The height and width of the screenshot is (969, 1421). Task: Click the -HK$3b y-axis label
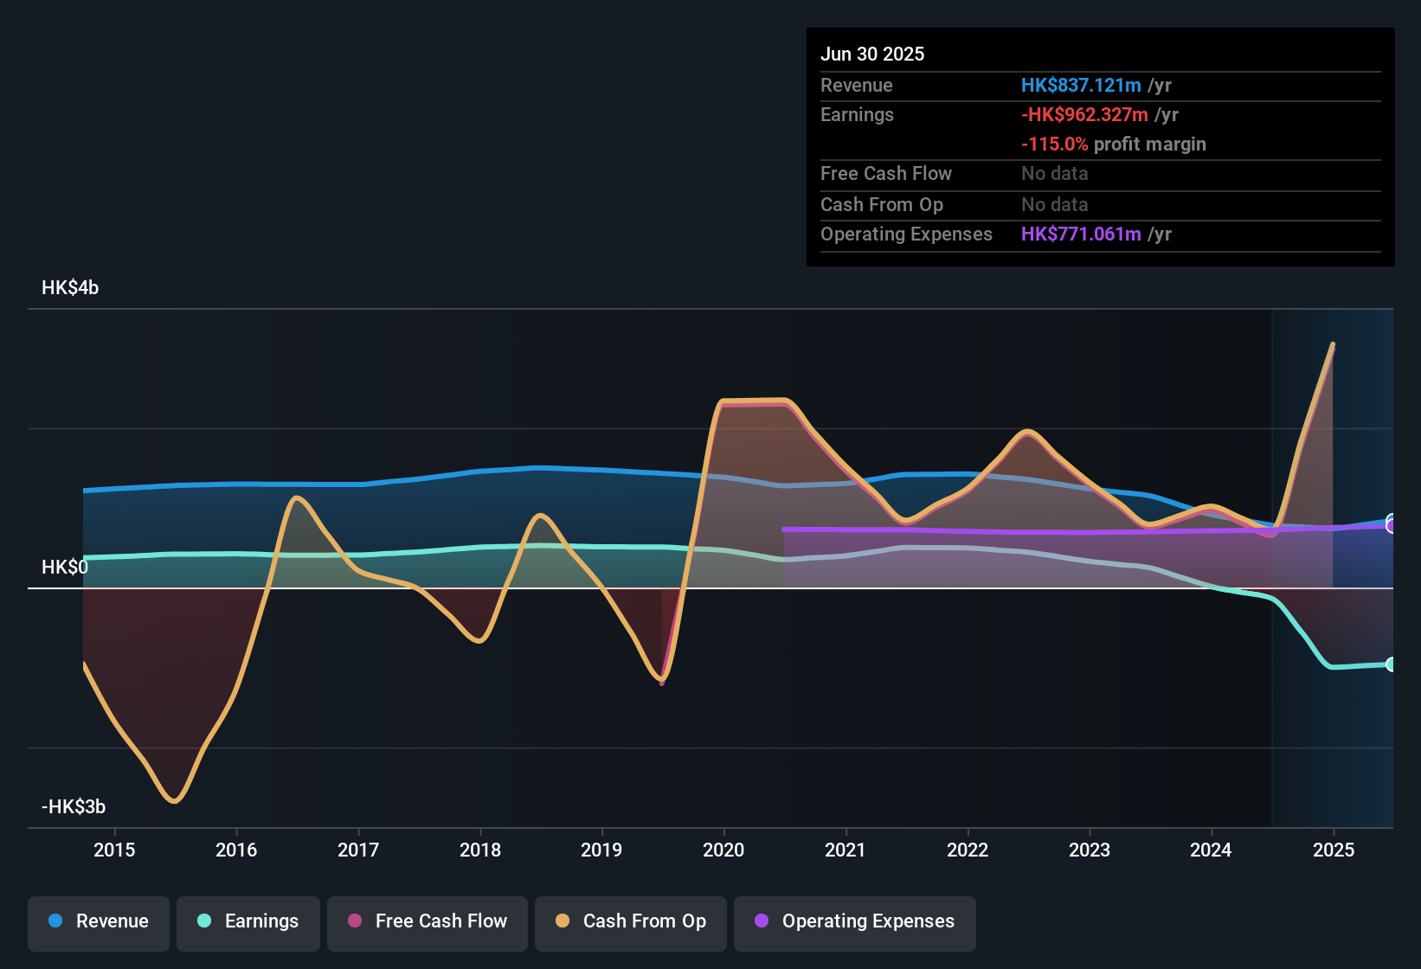(74, 806)
